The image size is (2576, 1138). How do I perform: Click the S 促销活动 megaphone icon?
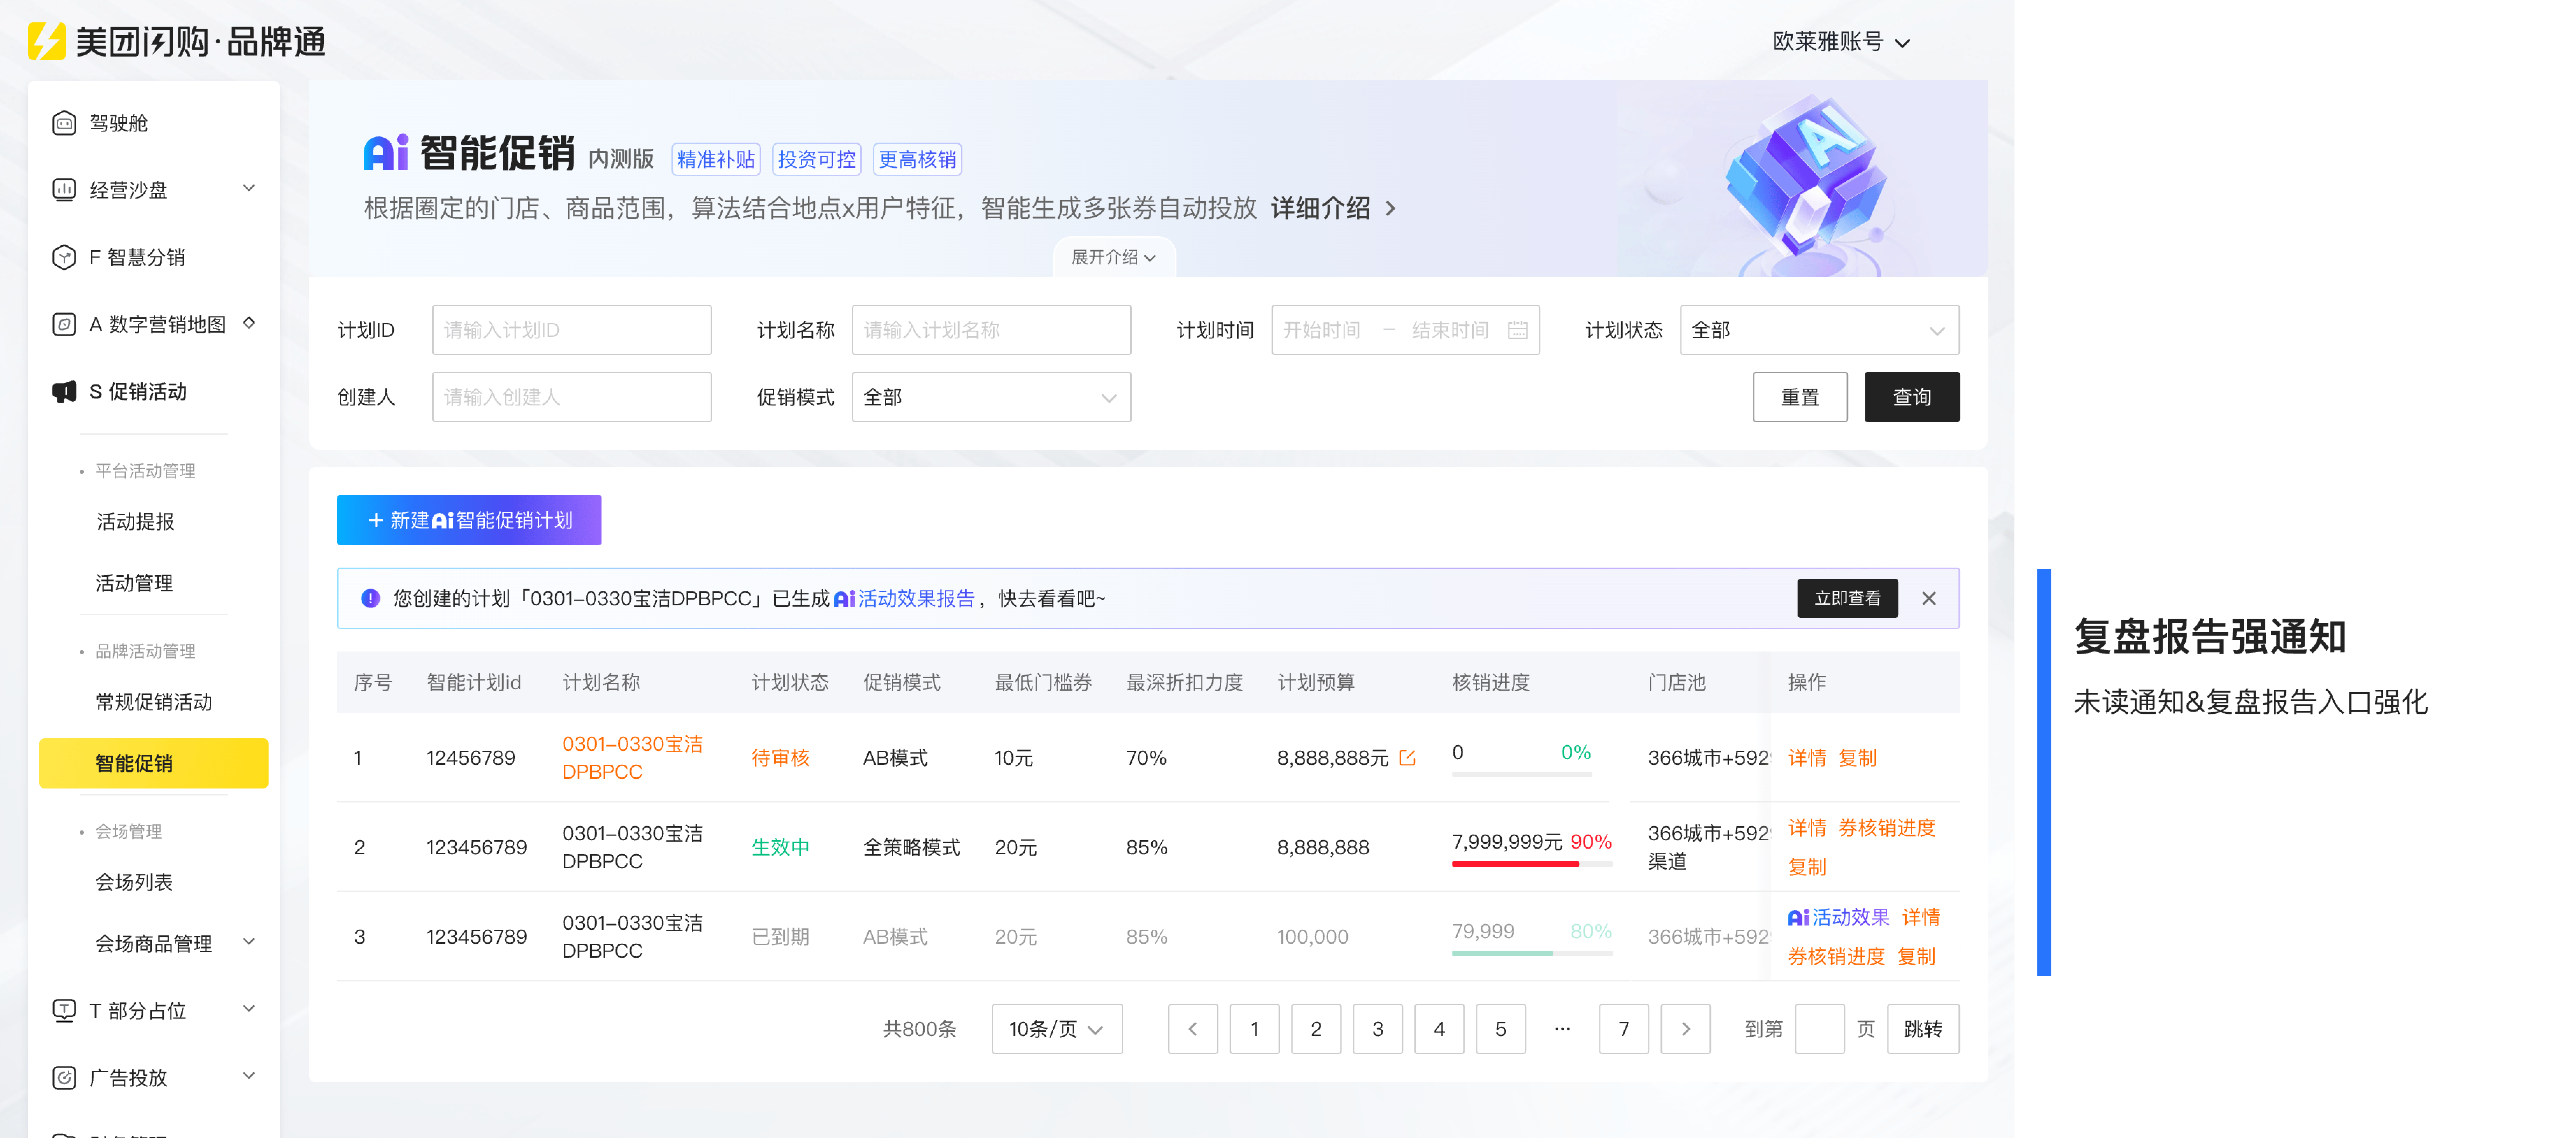[64, 392]
